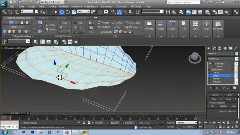Image resolution: width=240 pixels, height=135 pixels.
Task: Choose the Rectangular Selection Region icon
Action: pos(49,12)
